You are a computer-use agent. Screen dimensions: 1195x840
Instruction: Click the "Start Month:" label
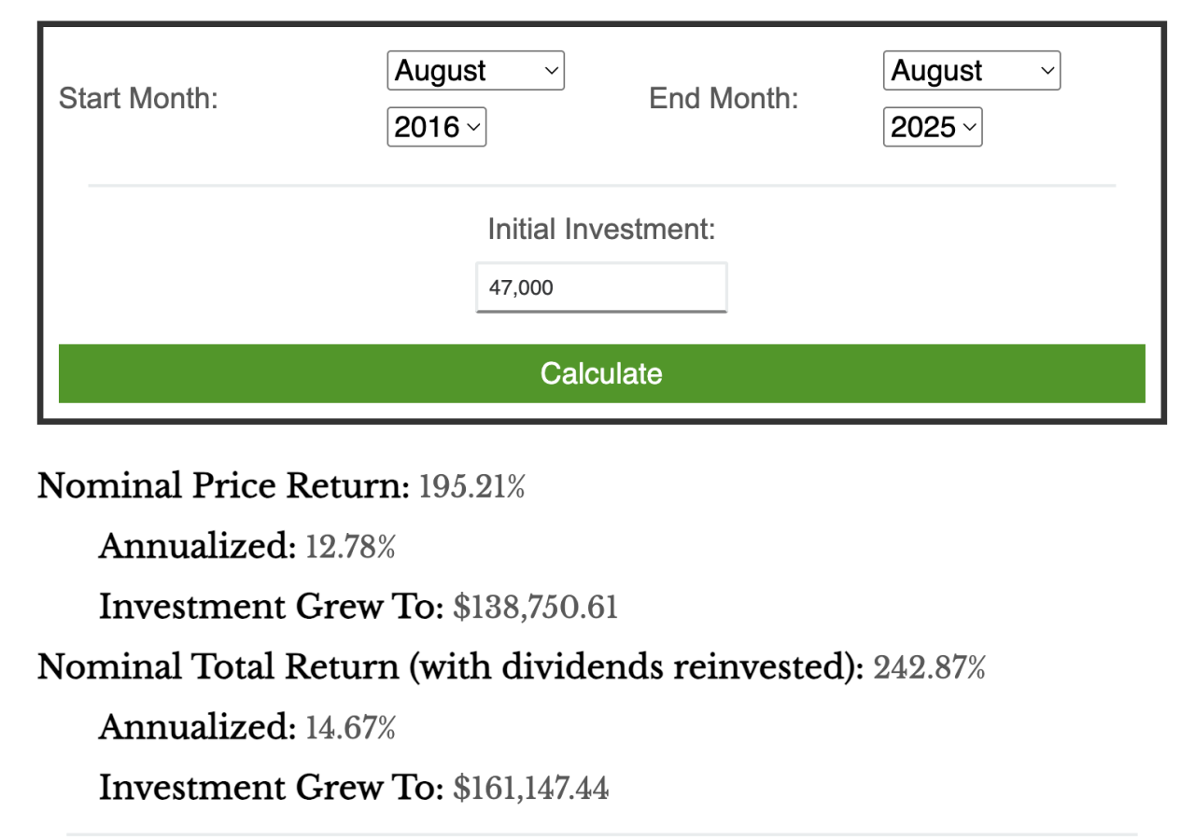138,99
